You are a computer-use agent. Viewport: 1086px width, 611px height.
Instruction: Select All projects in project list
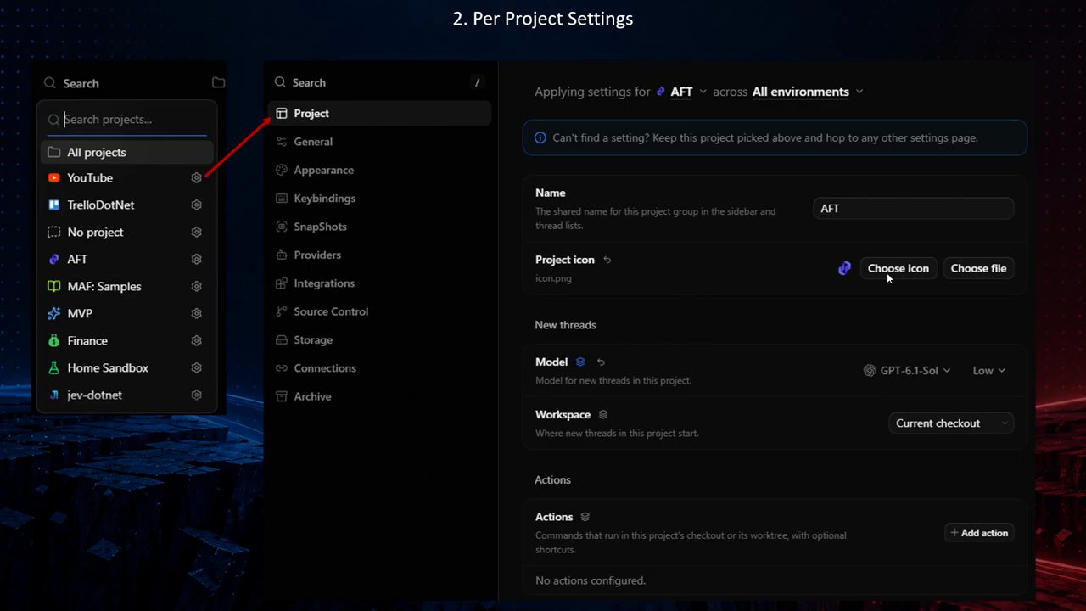(x=126, y=152)
